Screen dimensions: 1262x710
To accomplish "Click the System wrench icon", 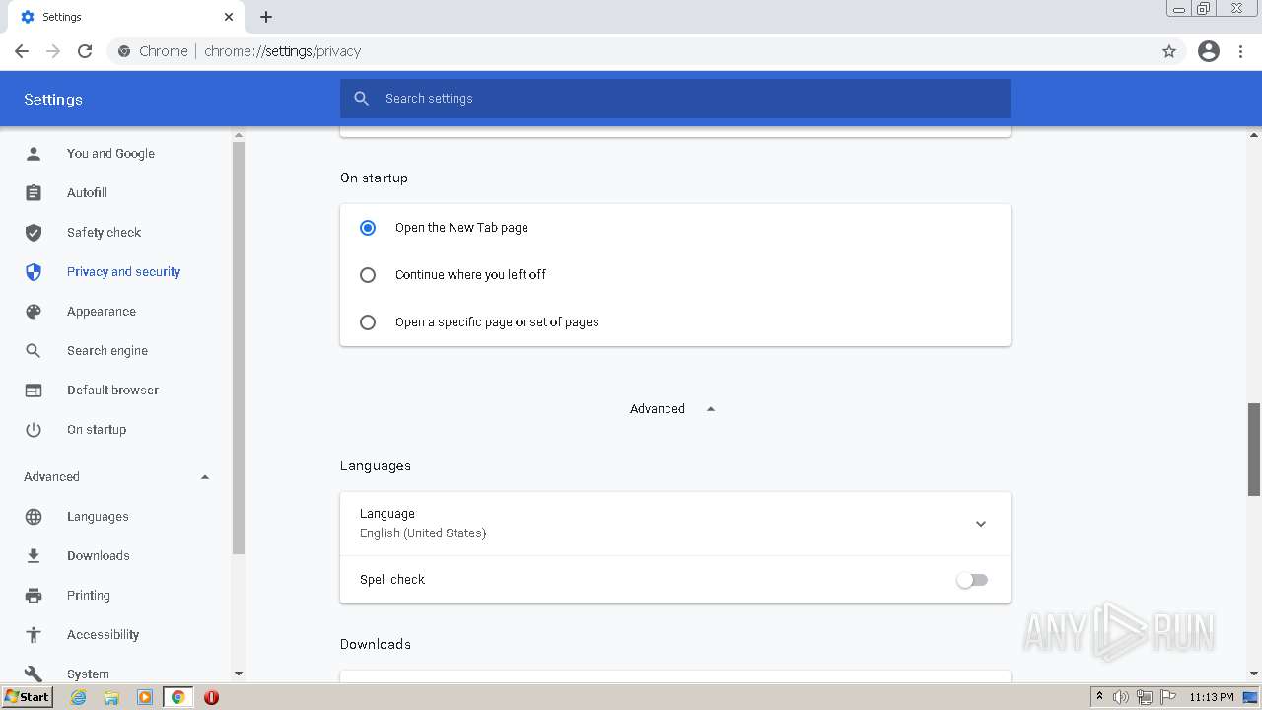I will pos(34,674).
